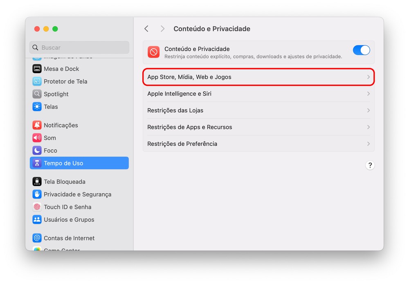Click the Tela Bloqueada lock icon
The image size is (409, 284).
point(37,181)
